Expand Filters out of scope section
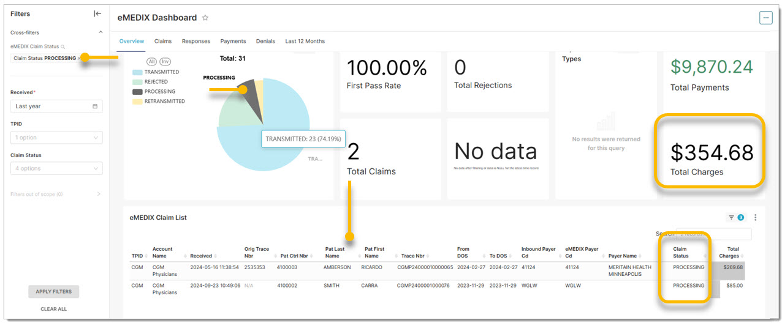This screenshot has width=782, height=323. (x=99, y=194)
